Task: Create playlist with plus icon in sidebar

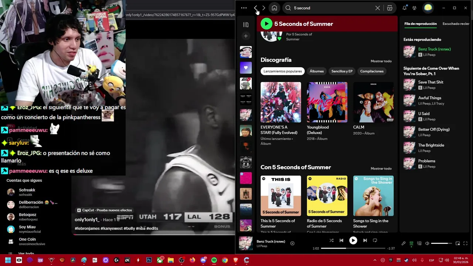Action: [246, 36]
